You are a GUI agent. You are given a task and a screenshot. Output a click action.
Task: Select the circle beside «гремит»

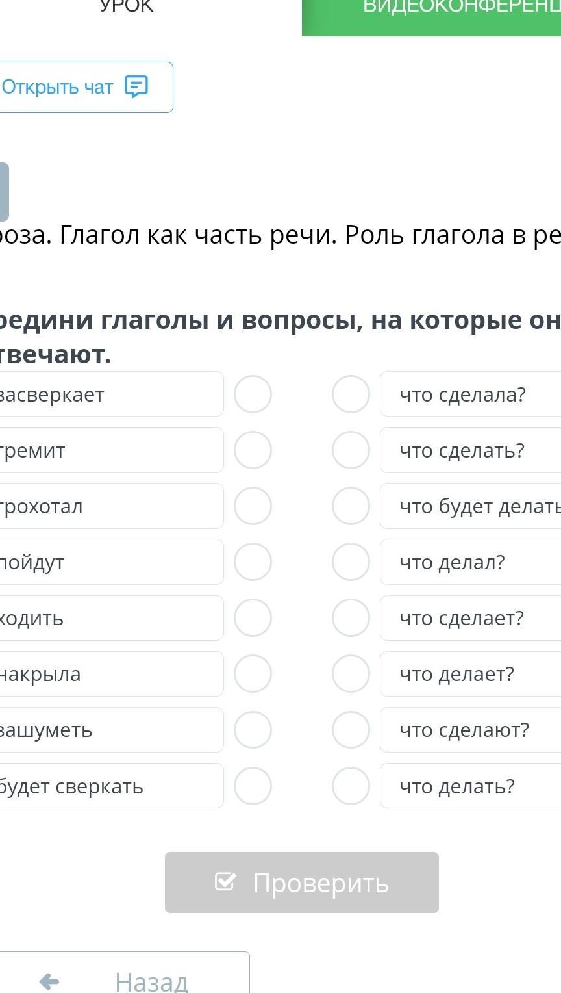253,450
